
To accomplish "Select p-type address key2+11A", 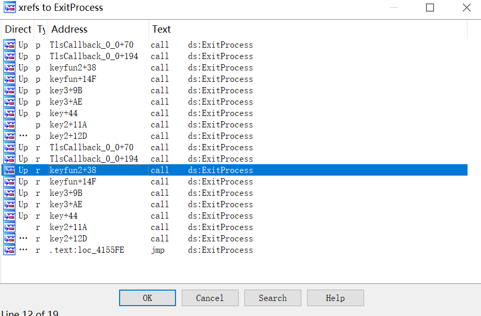I will click(68, 124).
